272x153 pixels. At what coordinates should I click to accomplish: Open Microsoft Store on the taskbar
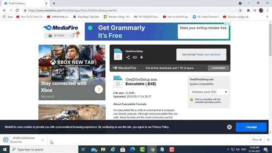tap(123, 149)
